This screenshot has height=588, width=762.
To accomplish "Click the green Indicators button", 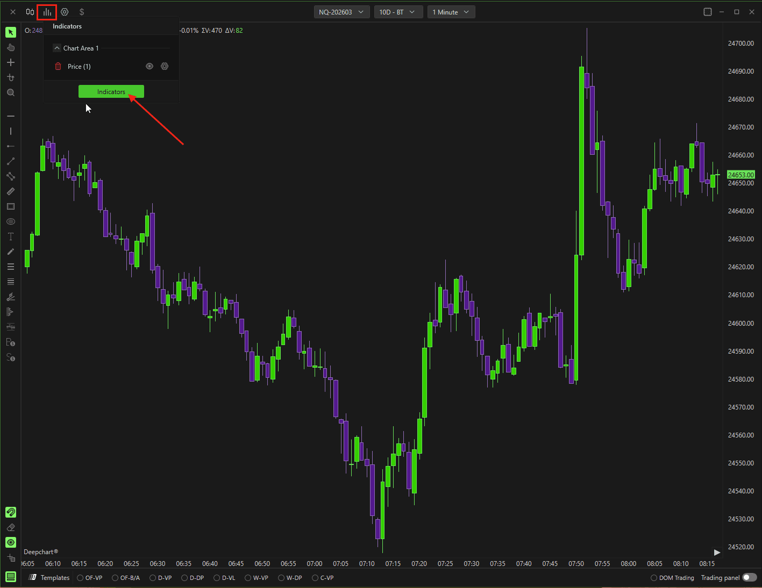I will [111, 91].
